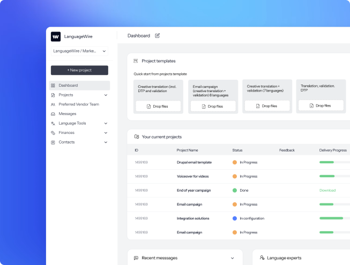Click ID 1499169 in Drupal email template row

tap(142, 162)
